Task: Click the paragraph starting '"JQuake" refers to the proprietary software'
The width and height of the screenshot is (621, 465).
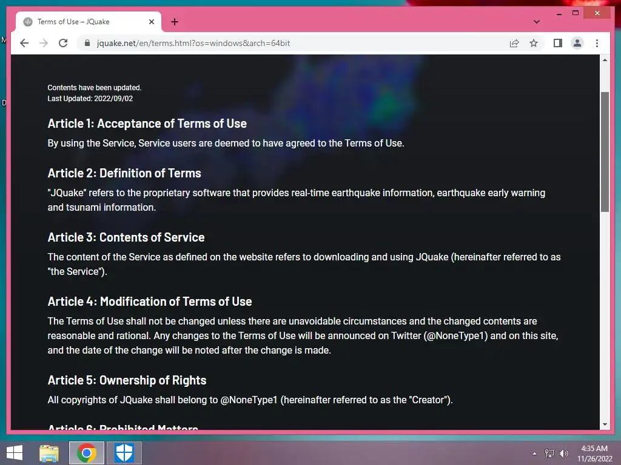Action: [296, 200]
